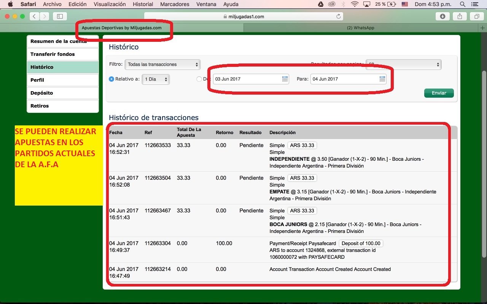Submit filters with Enviar button
Image resolution: width=487 pixels, height=304 pixels.
click(x=439, y=93)
